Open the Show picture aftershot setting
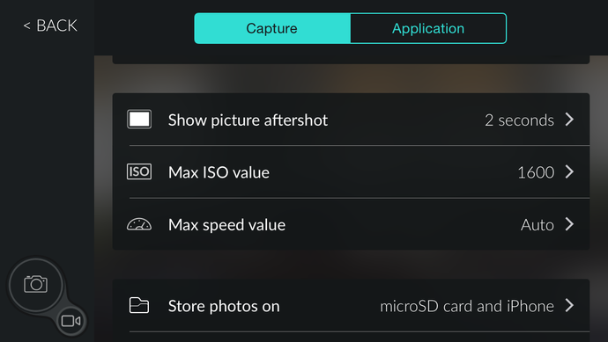 tap(351, 120)
